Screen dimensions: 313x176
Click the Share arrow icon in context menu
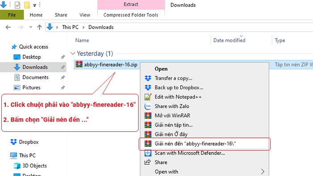coord(148,162)
